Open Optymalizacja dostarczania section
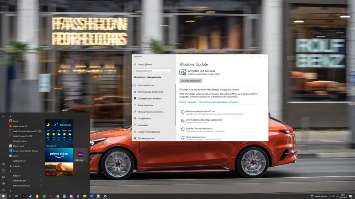This screenshot has height=199, width=355. (150, 92)
